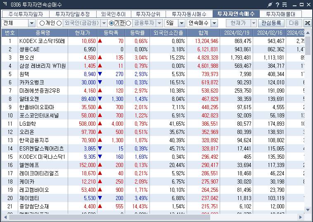Select the 금융투자 radio button
The image size is (313, 222).
point(128,23)
